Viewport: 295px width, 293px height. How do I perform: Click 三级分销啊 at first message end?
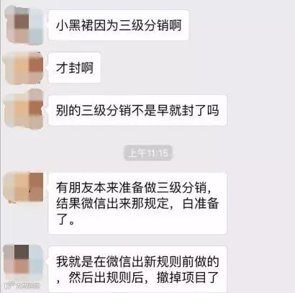(x=150, y=25)
